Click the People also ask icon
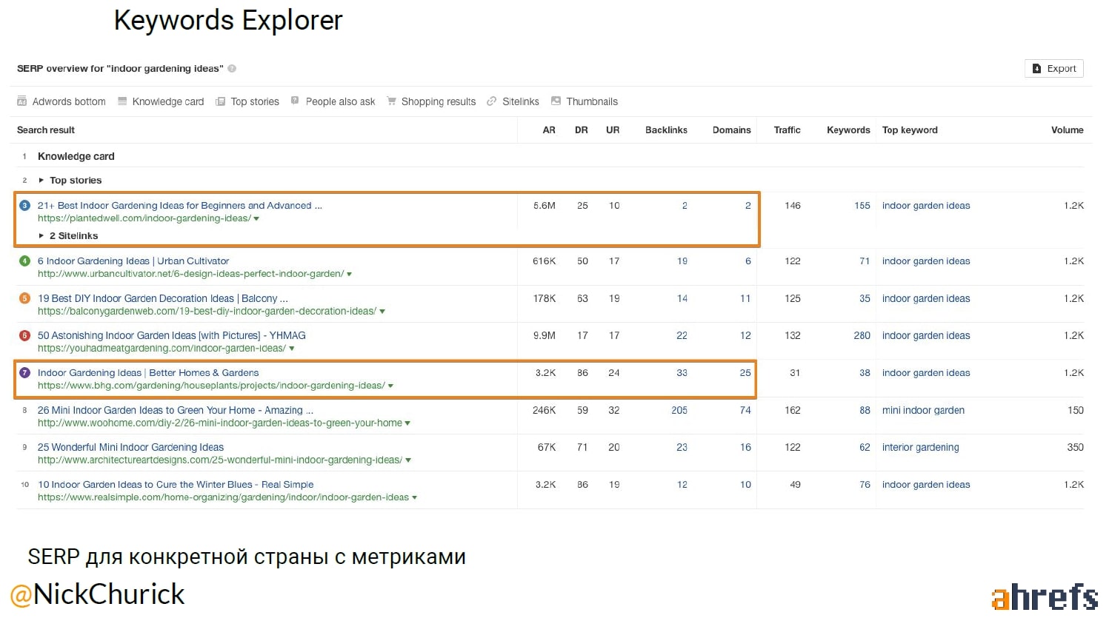This screenshot has height=618, width=1112. pyautogui.click(x=295, y=101)
